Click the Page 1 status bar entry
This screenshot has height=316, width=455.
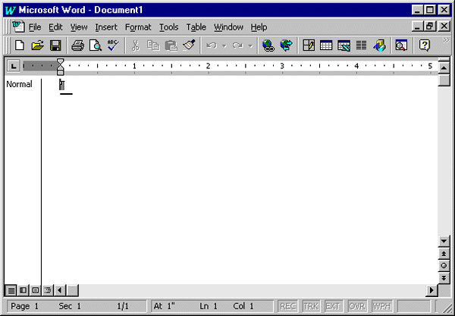[24, 306]
